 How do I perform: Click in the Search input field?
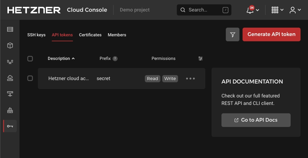coord(204,10)
